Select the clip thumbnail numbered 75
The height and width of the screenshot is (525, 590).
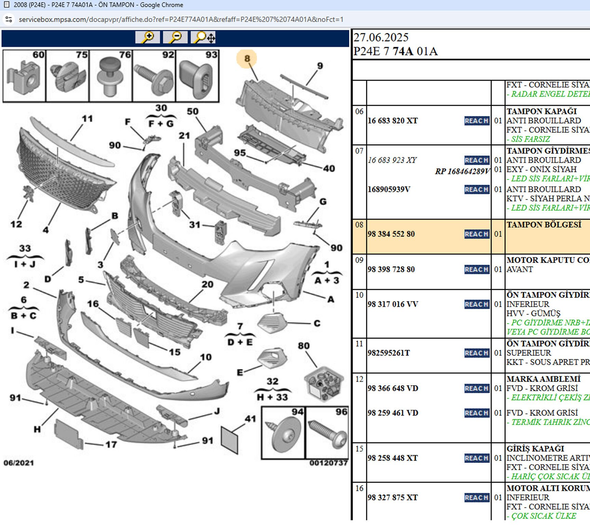68,76
